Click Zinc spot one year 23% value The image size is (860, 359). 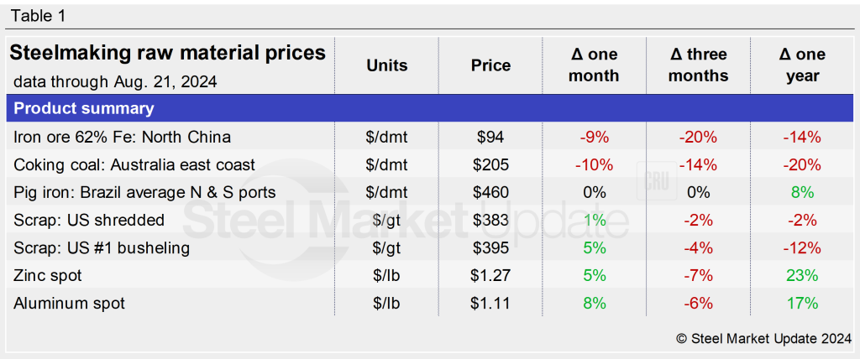tap(802, 275)
